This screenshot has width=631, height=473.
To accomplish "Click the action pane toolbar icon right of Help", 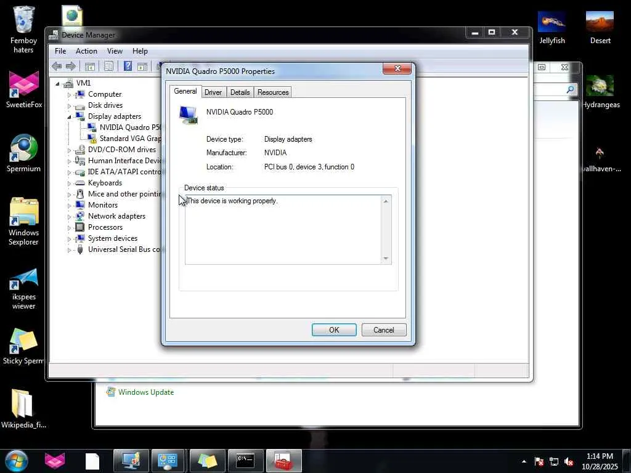I will click(142, 67).
